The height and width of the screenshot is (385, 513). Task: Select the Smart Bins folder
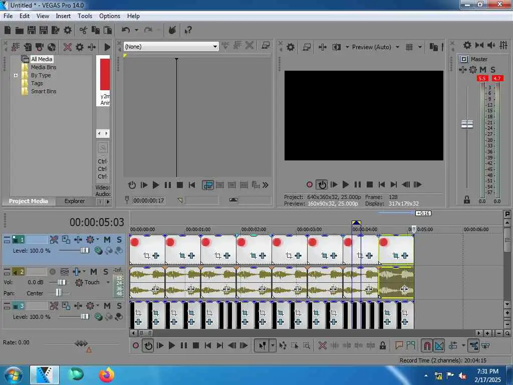click(44, 91)
